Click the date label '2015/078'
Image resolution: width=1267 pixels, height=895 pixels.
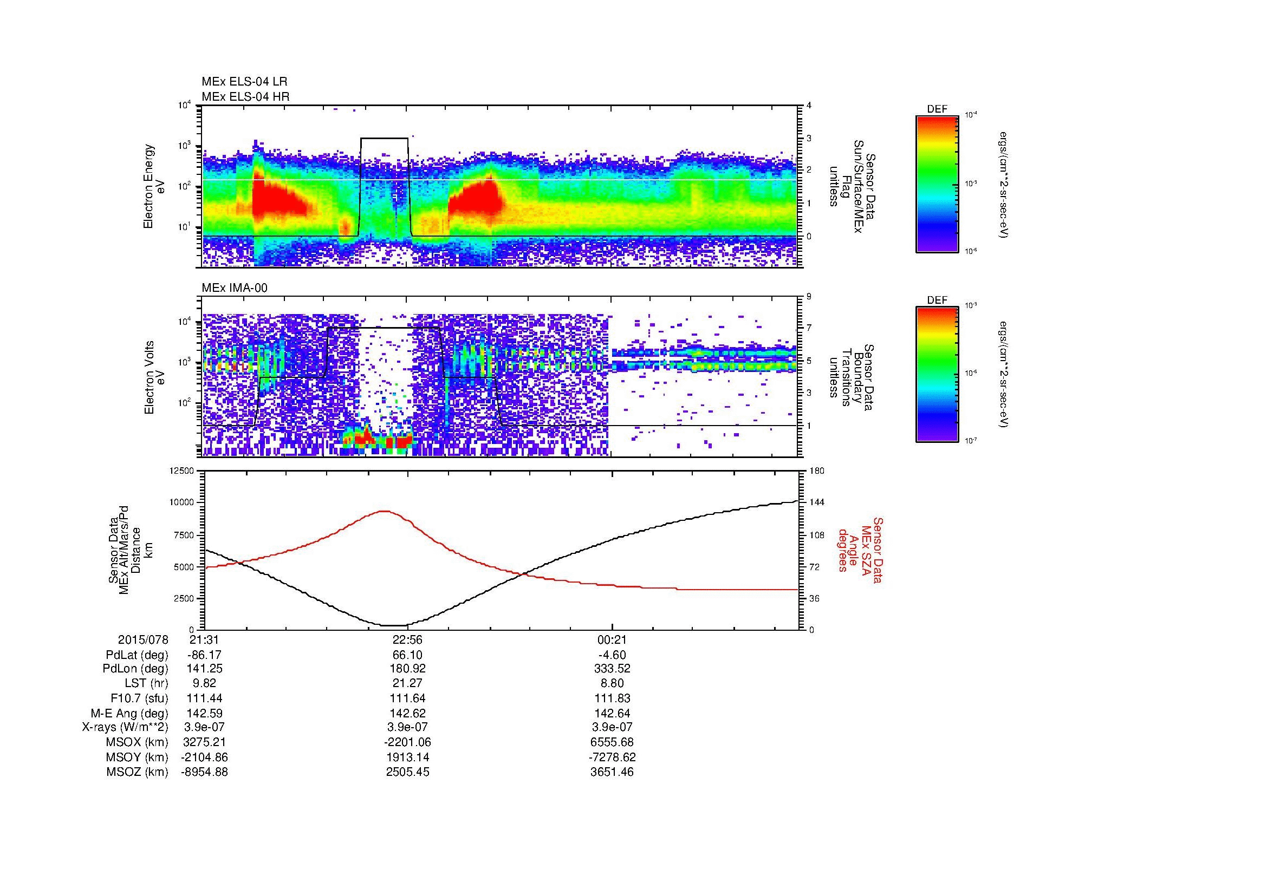point(143,640)
